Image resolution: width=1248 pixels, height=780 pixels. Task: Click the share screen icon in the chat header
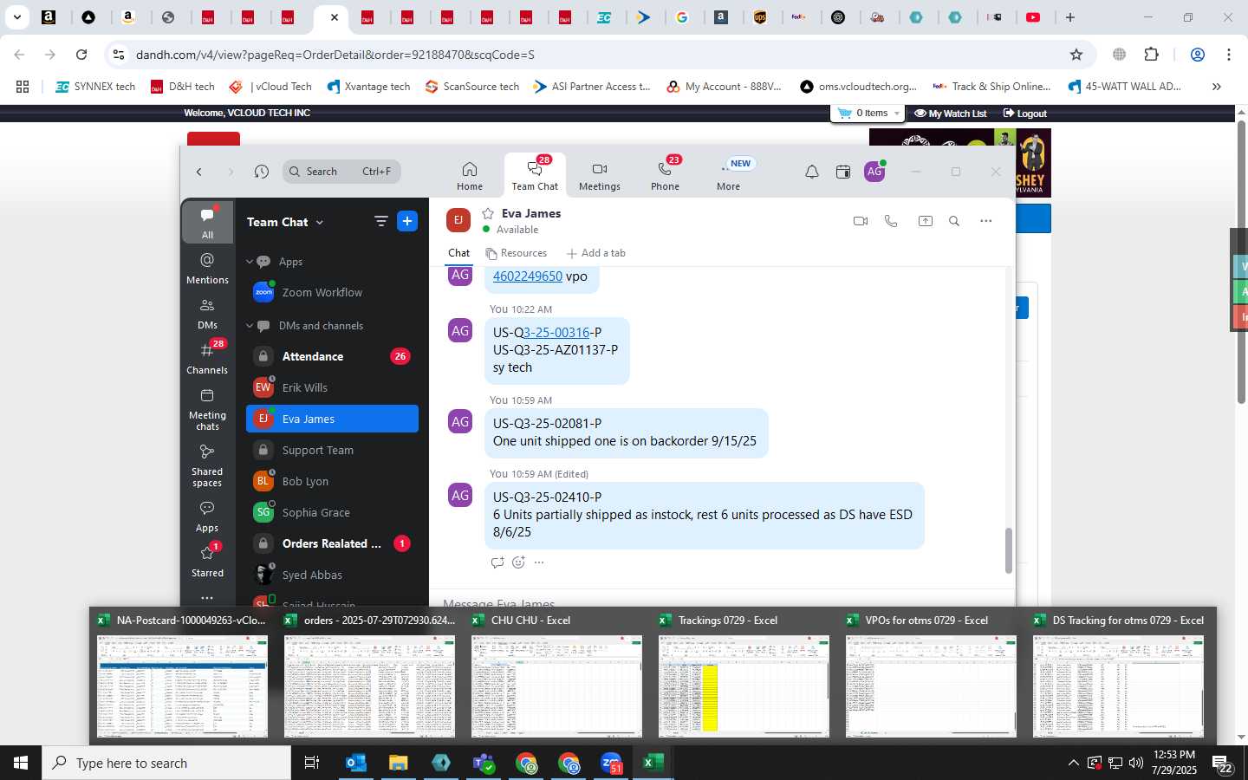click(x=926, y=221)
